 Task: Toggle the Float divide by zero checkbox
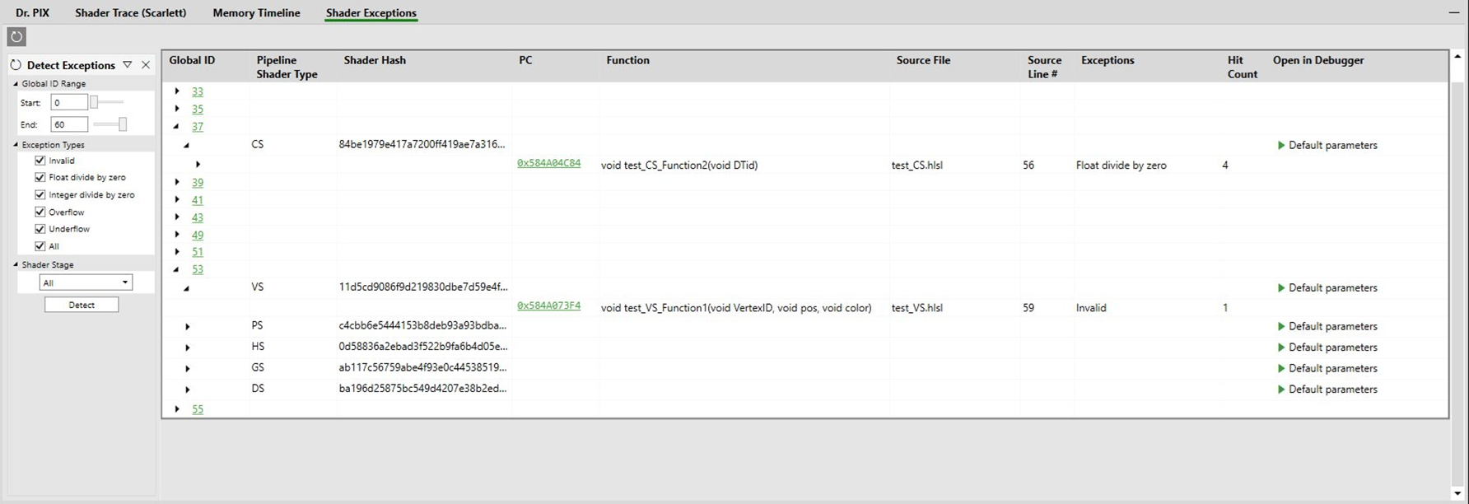40,177
